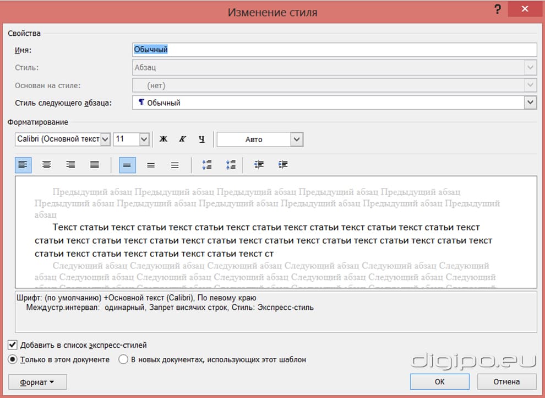545x398 pixels.
Task: Open the Формат menu button
Action: click(37, 381)
